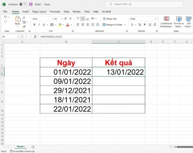Open the font size dropdown
Screen dimensions: 193x153
click(x=62, y=19)
